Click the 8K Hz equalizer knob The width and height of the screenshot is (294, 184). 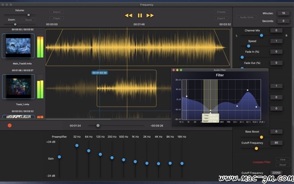pyautogui.click(x=170, y=163)
